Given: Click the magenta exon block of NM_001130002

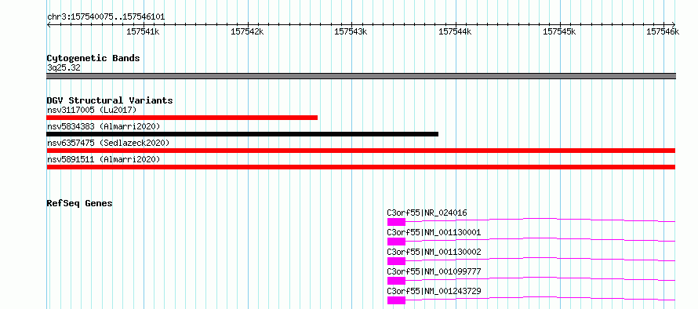Looking at the screenshot, I should click(x=396, y=261).
